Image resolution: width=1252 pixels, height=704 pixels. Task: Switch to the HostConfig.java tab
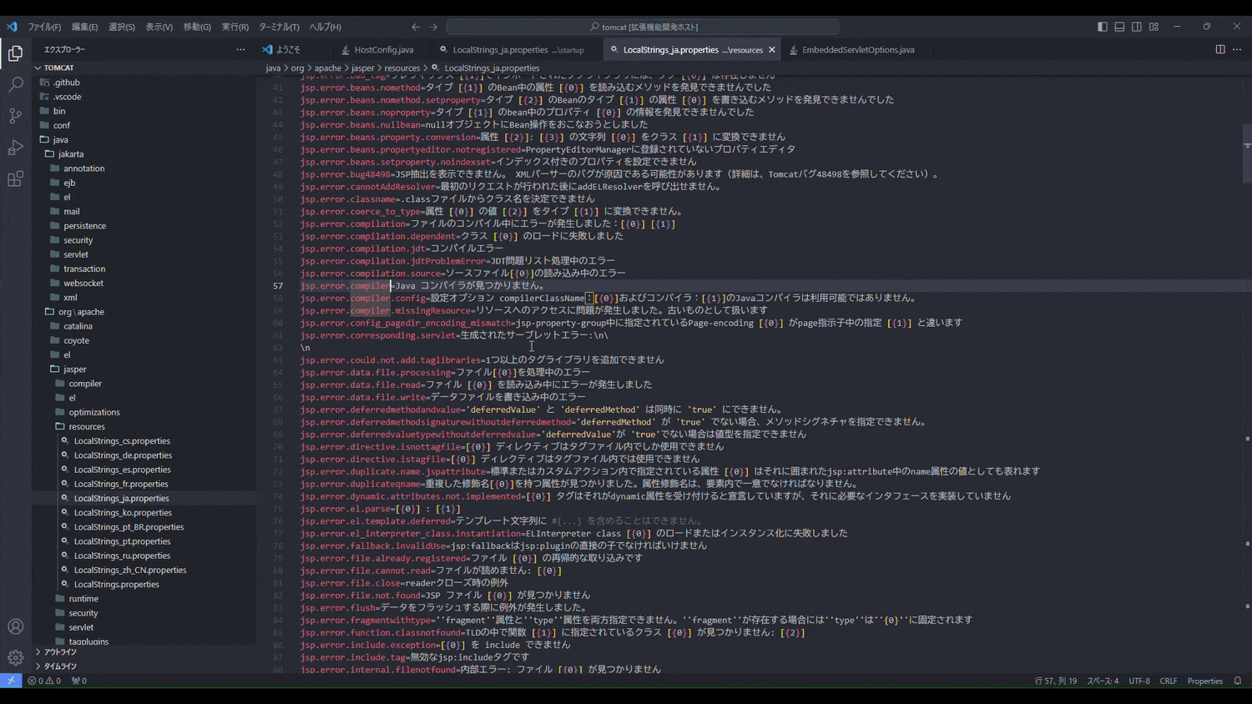coord(382,49)
